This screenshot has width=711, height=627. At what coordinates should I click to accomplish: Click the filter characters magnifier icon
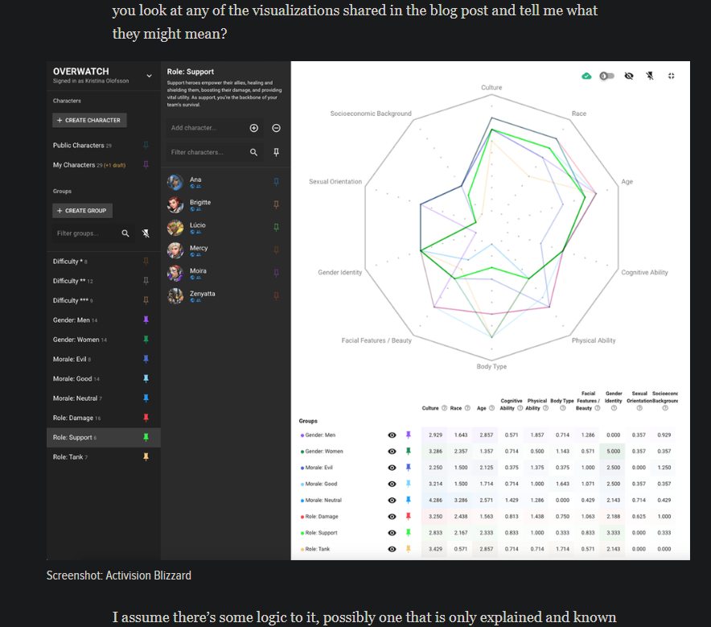coord(254,152)
